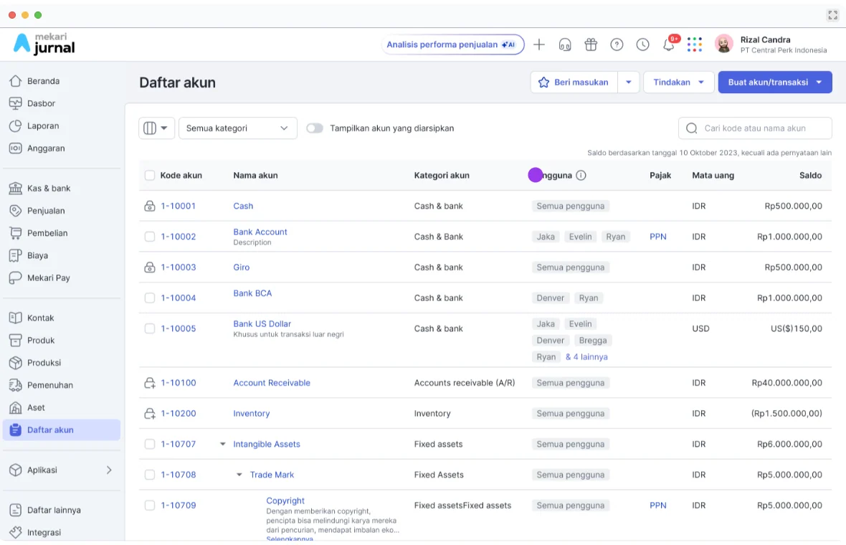This screenshot has height=545, width=846.
Task: Open Buat akun/transaksi dropdown button
Action: [x=775, y=82]
